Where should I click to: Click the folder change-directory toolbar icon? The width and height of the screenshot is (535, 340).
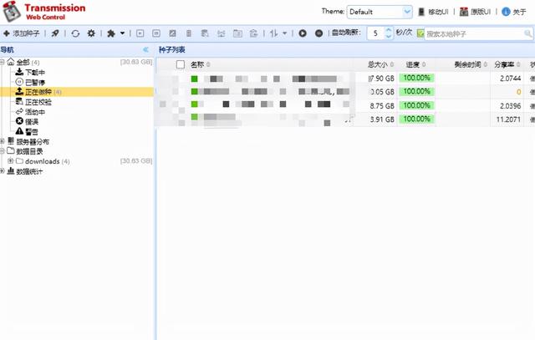click(x=237, y=33)
